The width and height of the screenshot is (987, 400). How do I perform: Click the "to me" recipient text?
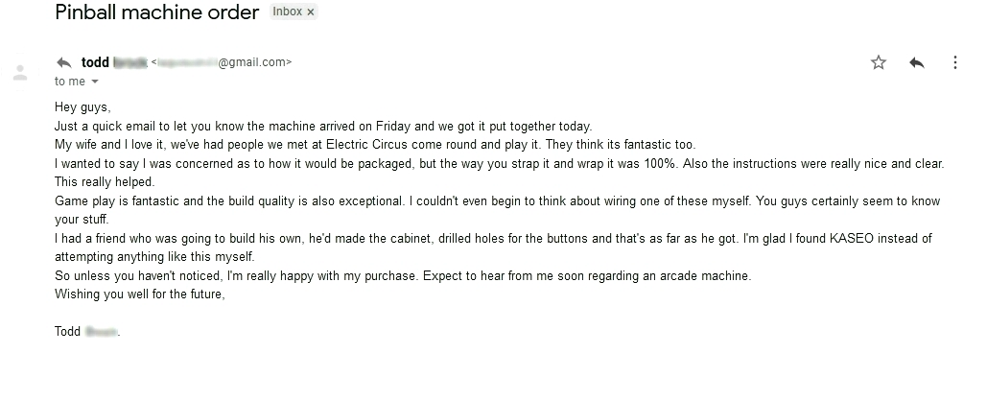pos(70,82)
